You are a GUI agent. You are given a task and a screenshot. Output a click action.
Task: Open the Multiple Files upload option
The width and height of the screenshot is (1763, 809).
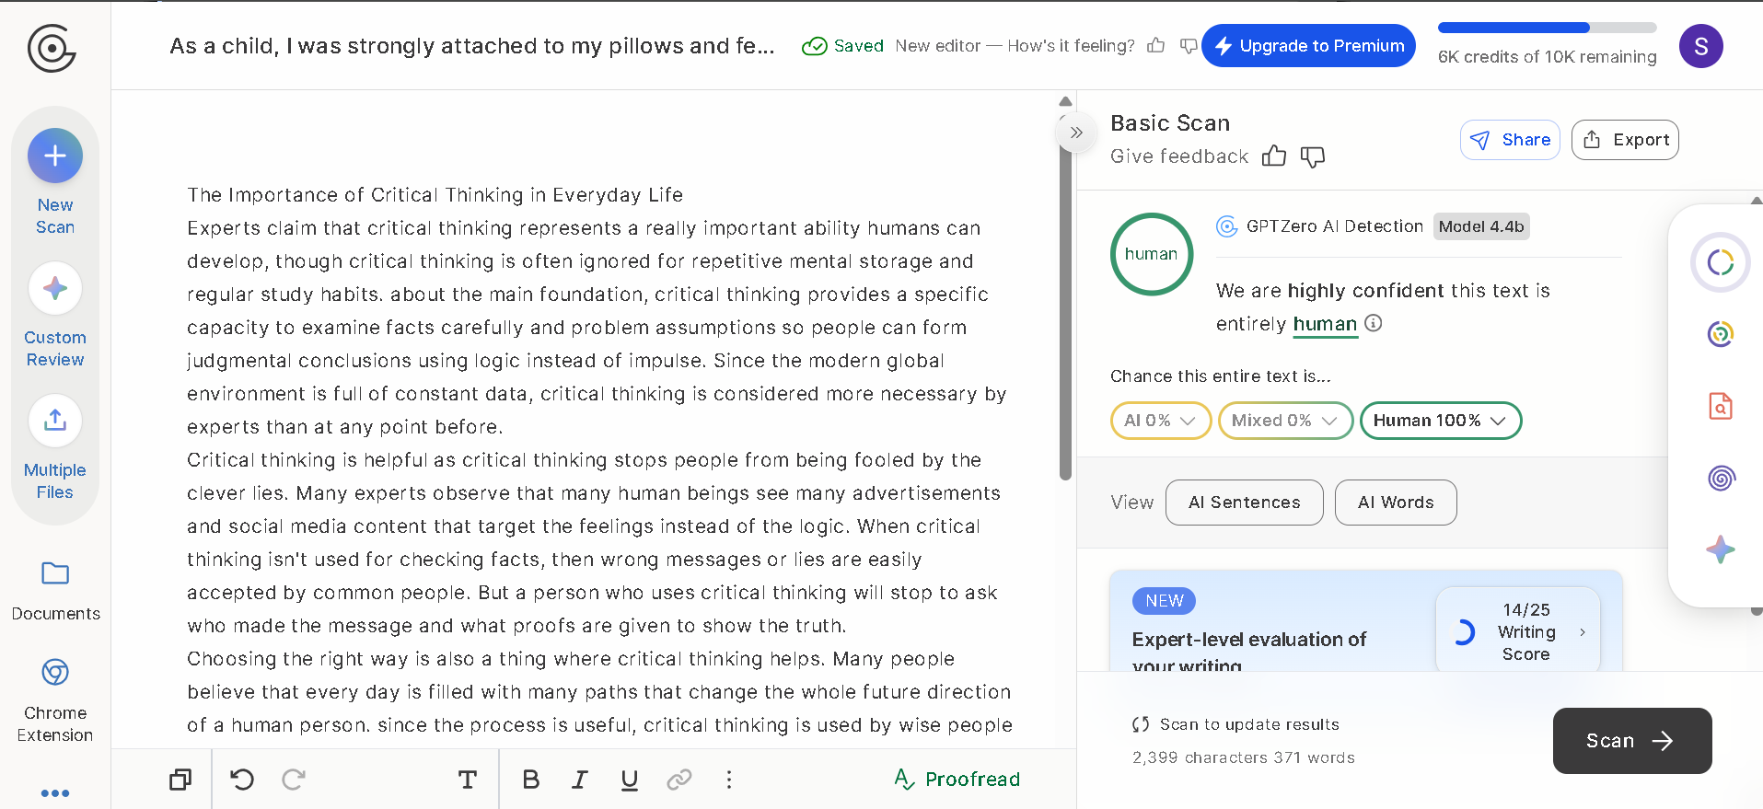pyautogui.click(x=55, y=421)
